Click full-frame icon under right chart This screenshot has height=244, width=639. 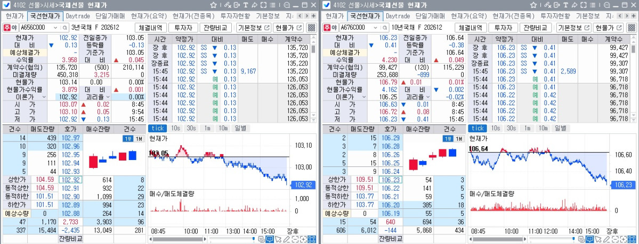point(632,239)
